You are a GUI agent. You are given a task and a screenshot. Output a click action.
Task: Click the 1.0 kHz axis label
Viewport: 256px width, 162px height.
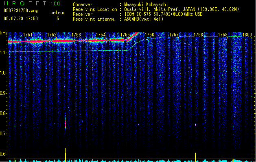click(x=3, y=73)
